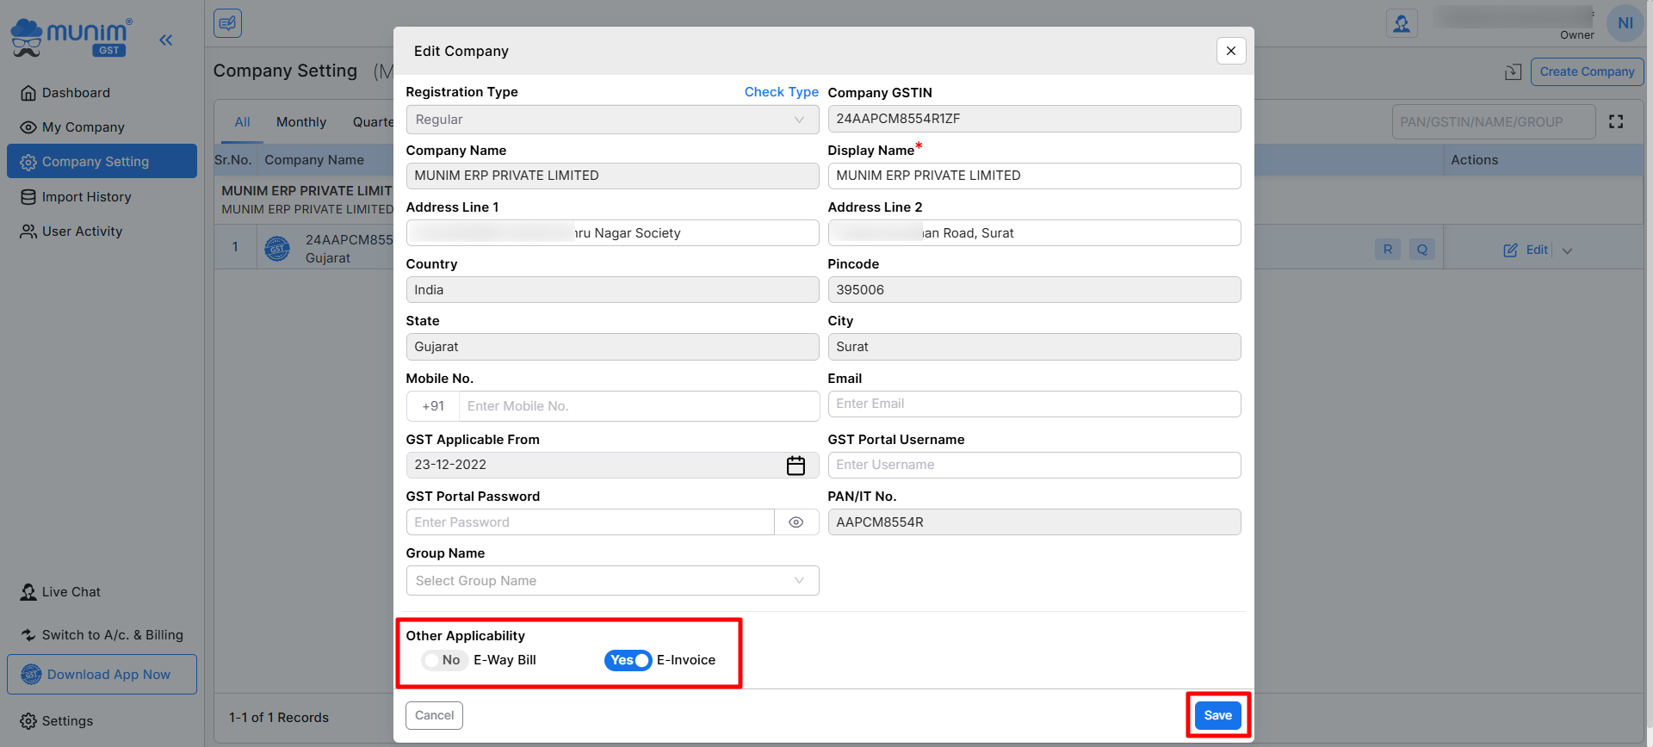Screen dimensions: 1653x747
Task: Click the Actions column header
Action: coord(1474,160)
